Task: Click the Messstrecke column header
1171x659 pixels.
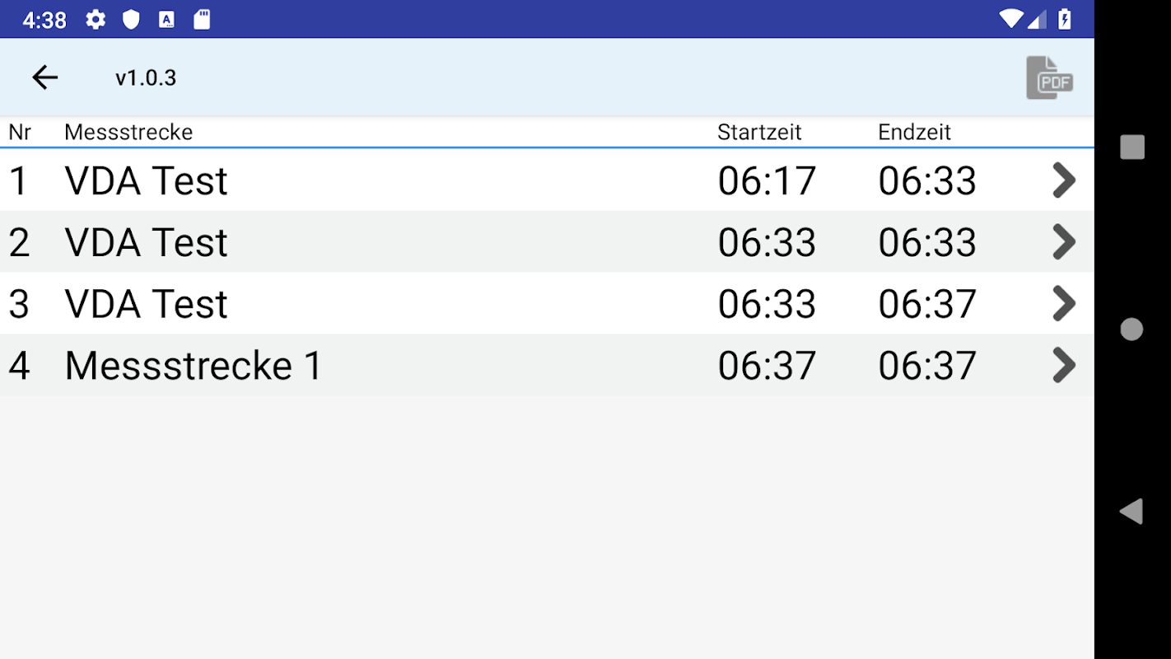Action: click(x=128, y=133)
